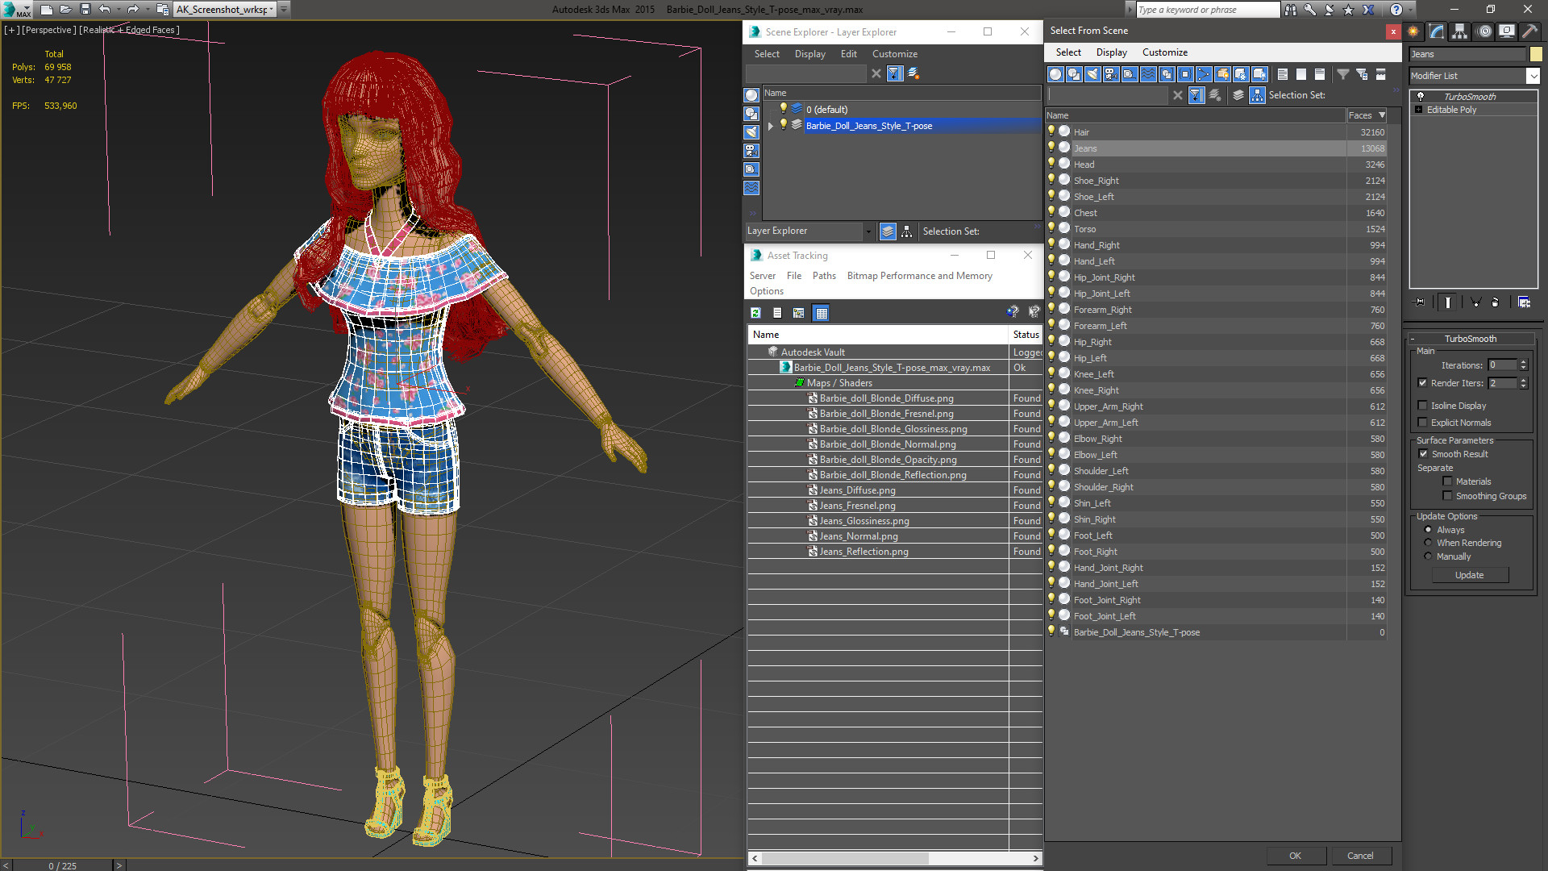Click the Undo arrow in title bar
1548x871 pixels.
click(104, 10)
